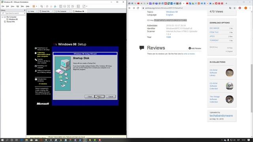Open the Tabs menu in VMware

(22, 6)
